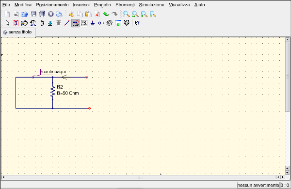291x189 pixels.
Task: Click vertical scrollbar bottom down arrow
Action: (x=287, y=173)
